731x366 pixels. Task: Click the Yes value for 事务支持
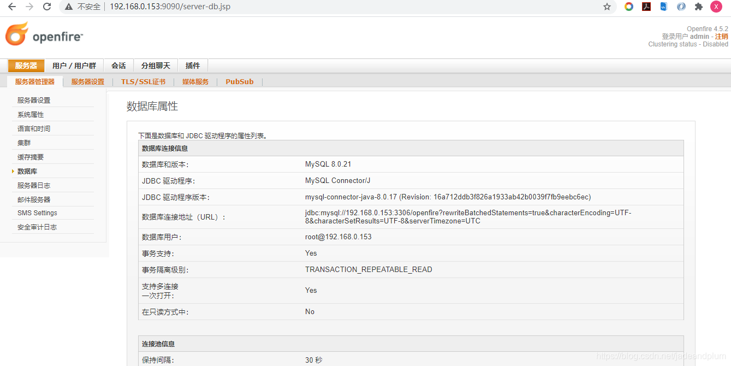(311, 253)
